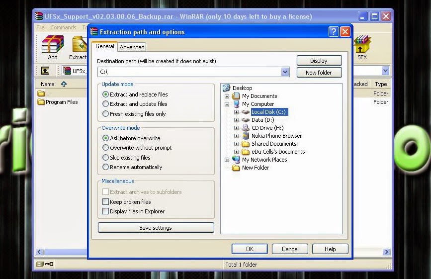Open the Commands menu in WinRAR

point(63,27)
